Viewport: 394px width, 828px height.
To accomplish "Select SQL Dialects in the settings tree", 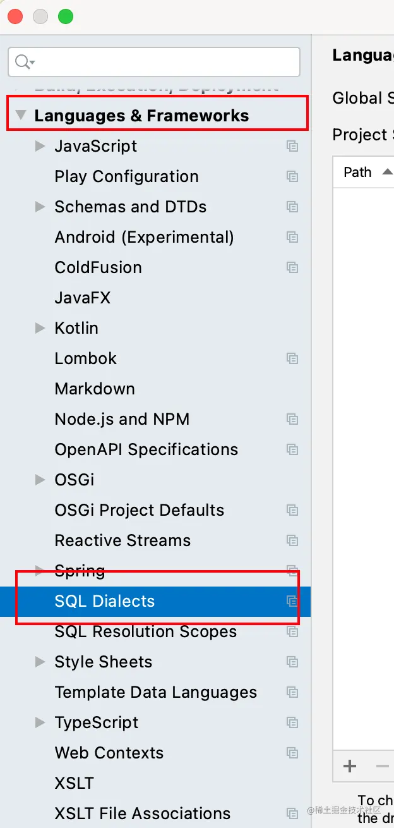I will click(105, 601).
